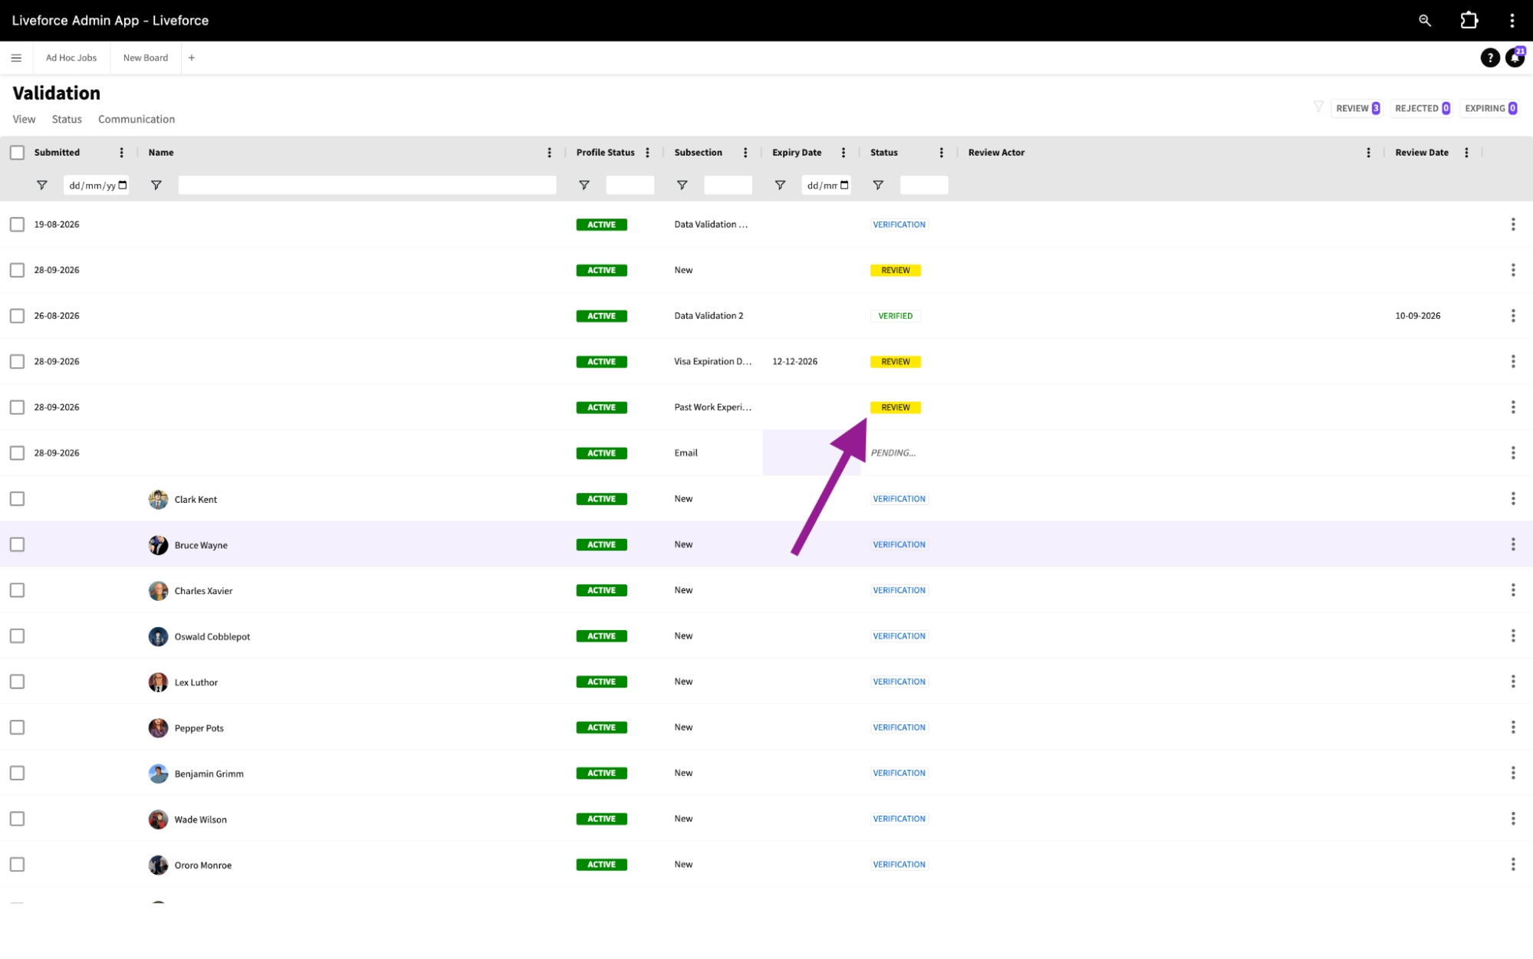Viewport: 1533px width, 959px height.
Task: Open the Subsection column options menu
Action: pos(745,153)
